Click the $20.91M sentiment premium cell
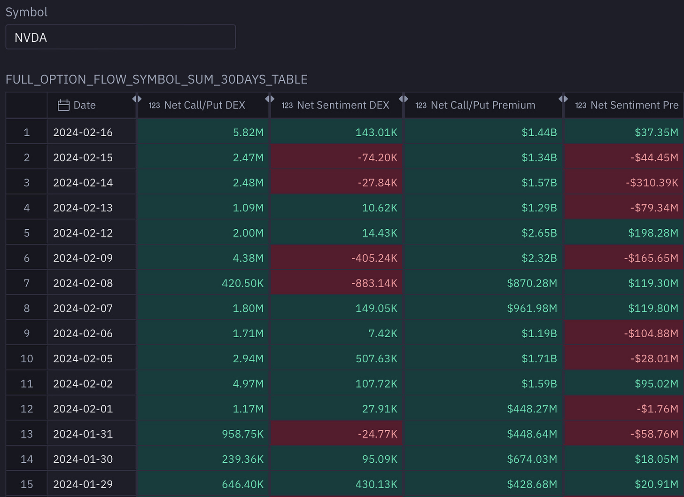Screen dimensions: 684x497 [624, 484]
